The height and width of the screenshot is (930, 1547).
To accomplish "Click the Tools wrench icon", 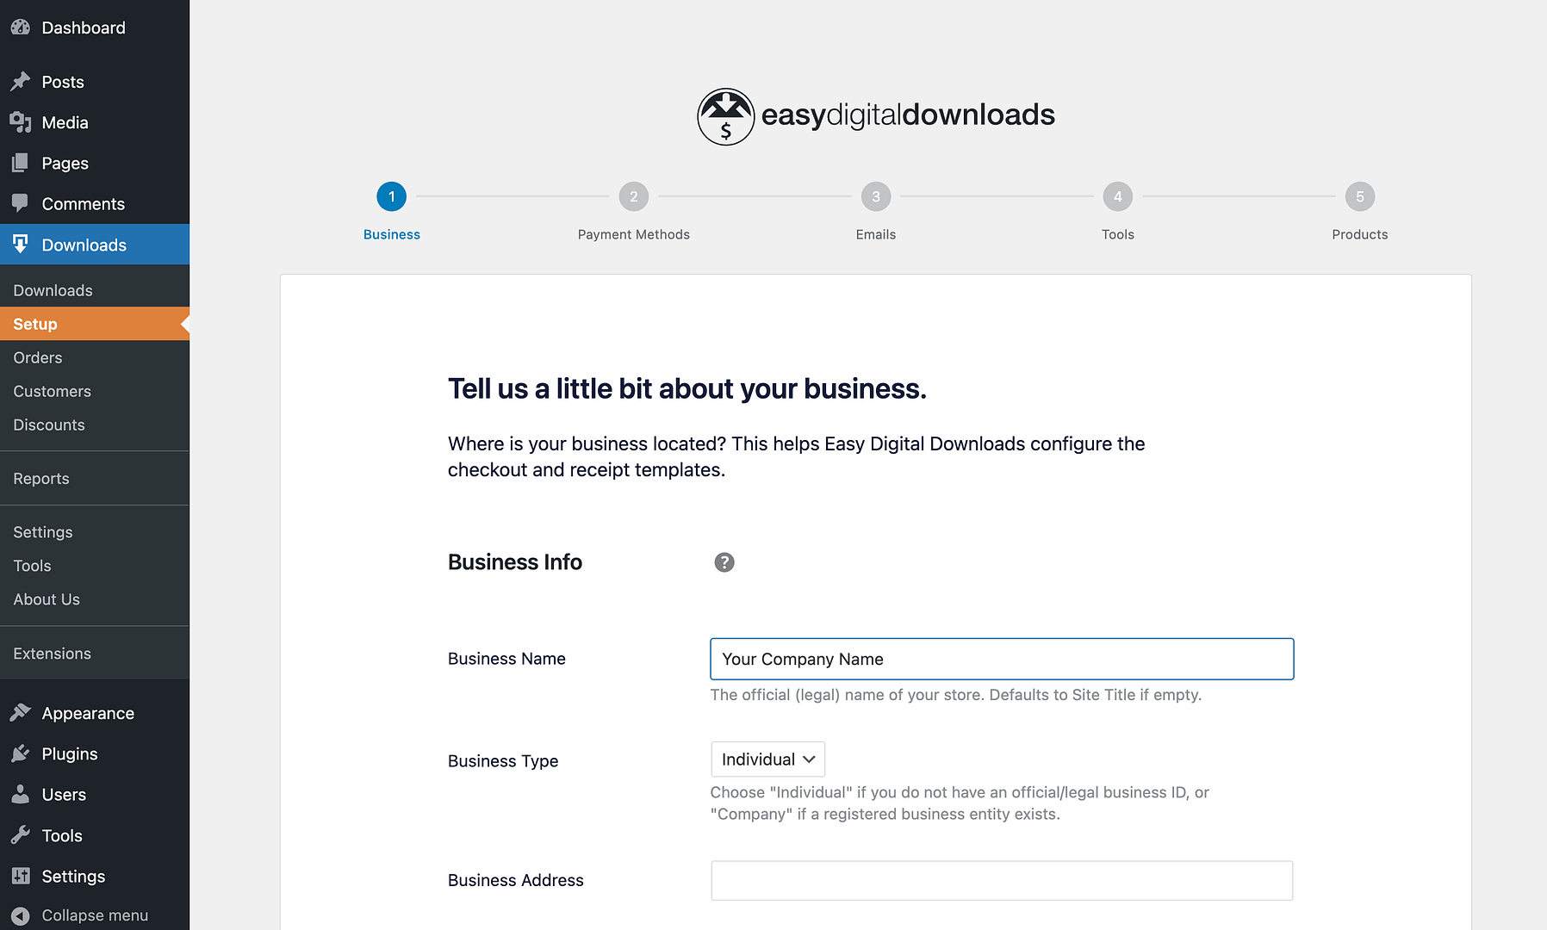I will click(x=21, y=835).
